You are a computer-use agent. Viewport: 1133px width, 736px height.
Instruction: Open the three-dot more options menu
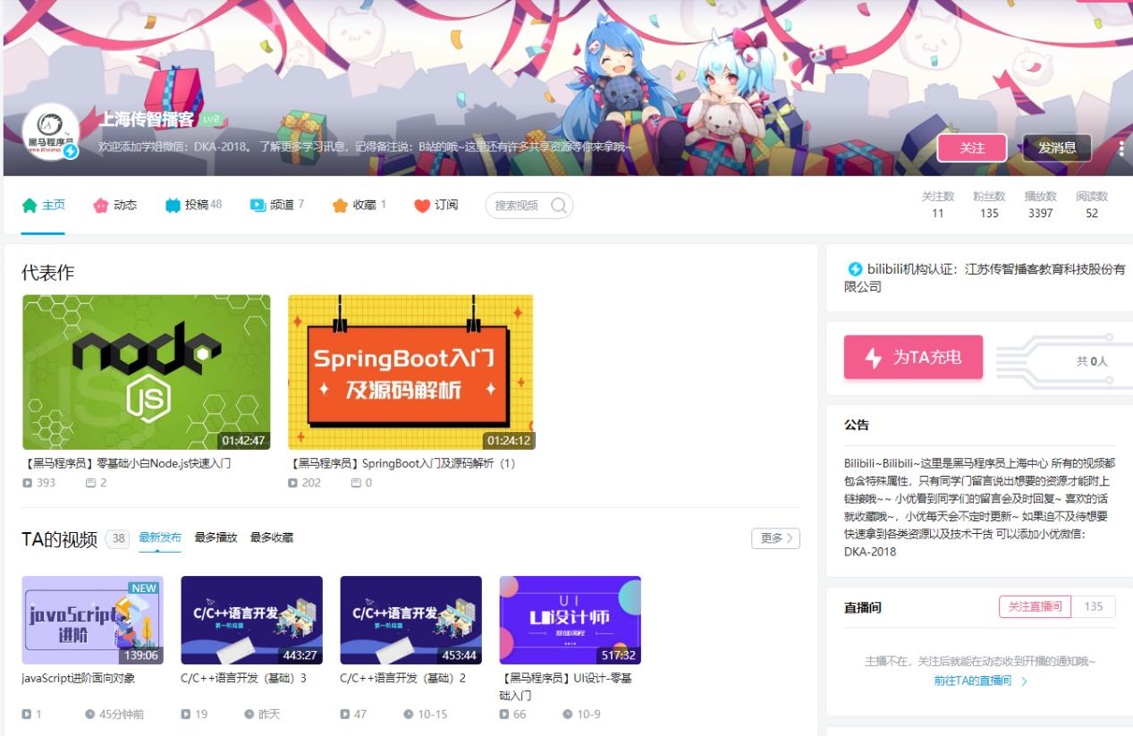(x=1121, y=148)
